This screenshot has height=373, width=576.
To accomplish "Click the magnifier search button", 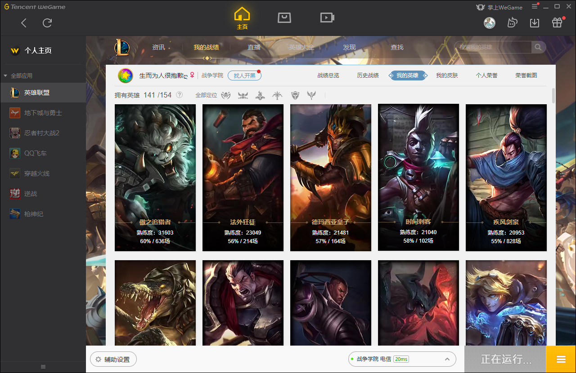I will (539, 47).
